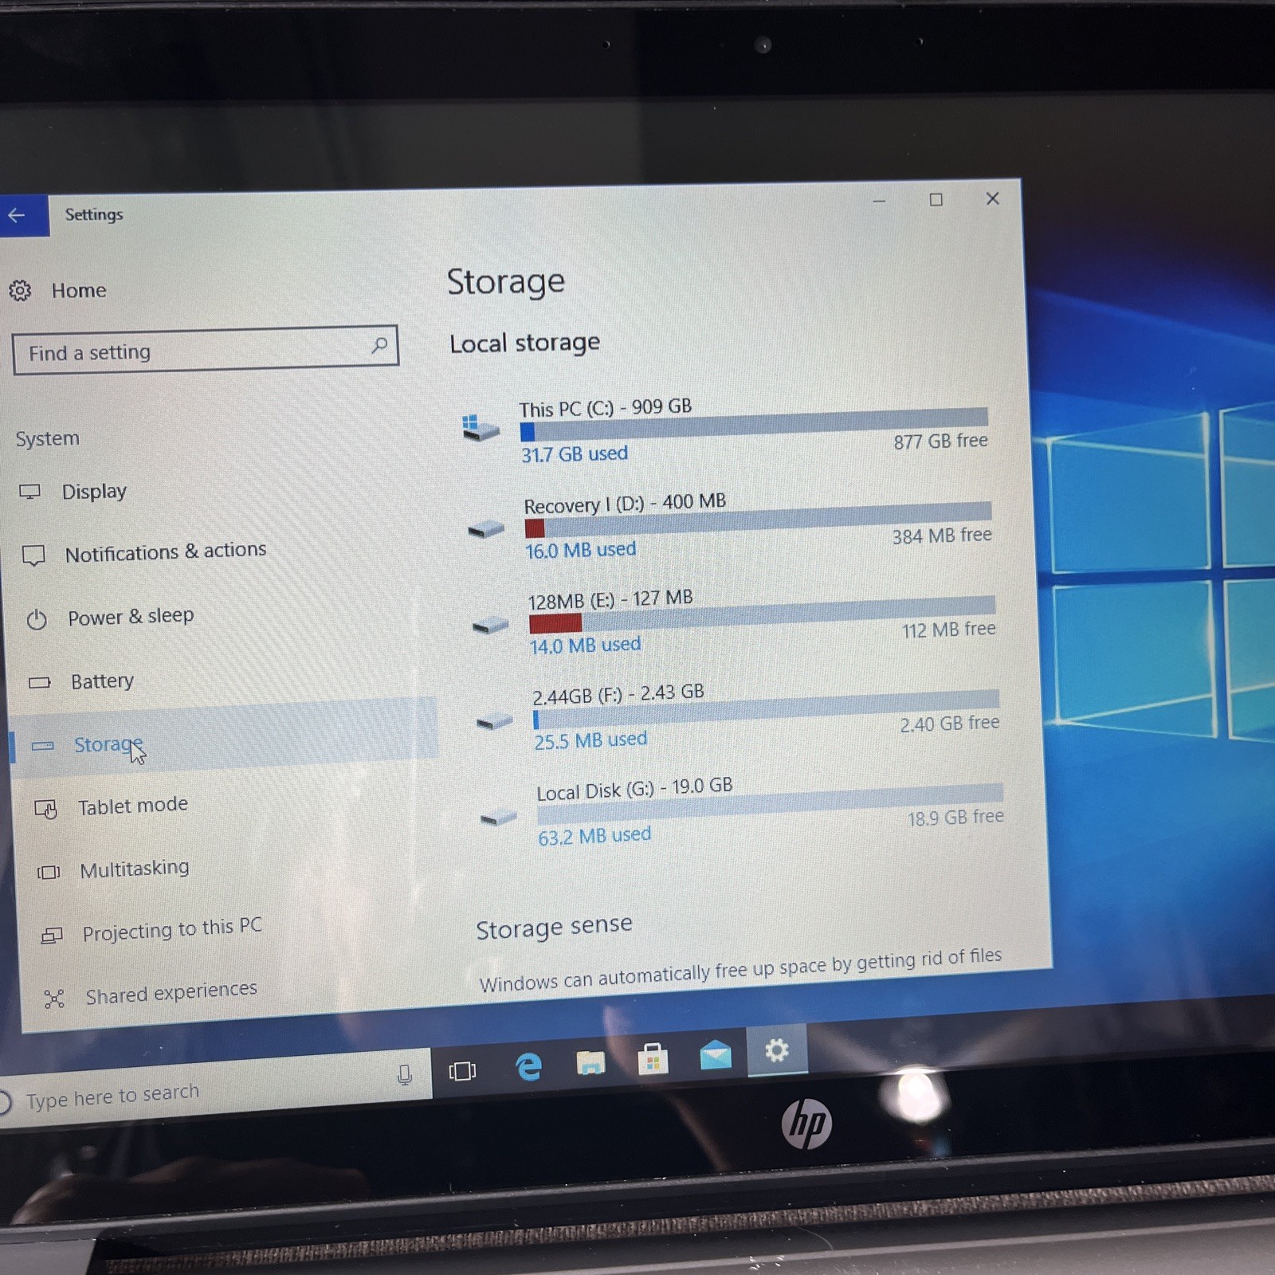Launch Microsoft Edge from taskbar
The height and width of the screenshot is (1275, 1275).
pyautogui.click(x=528, y=1066)
